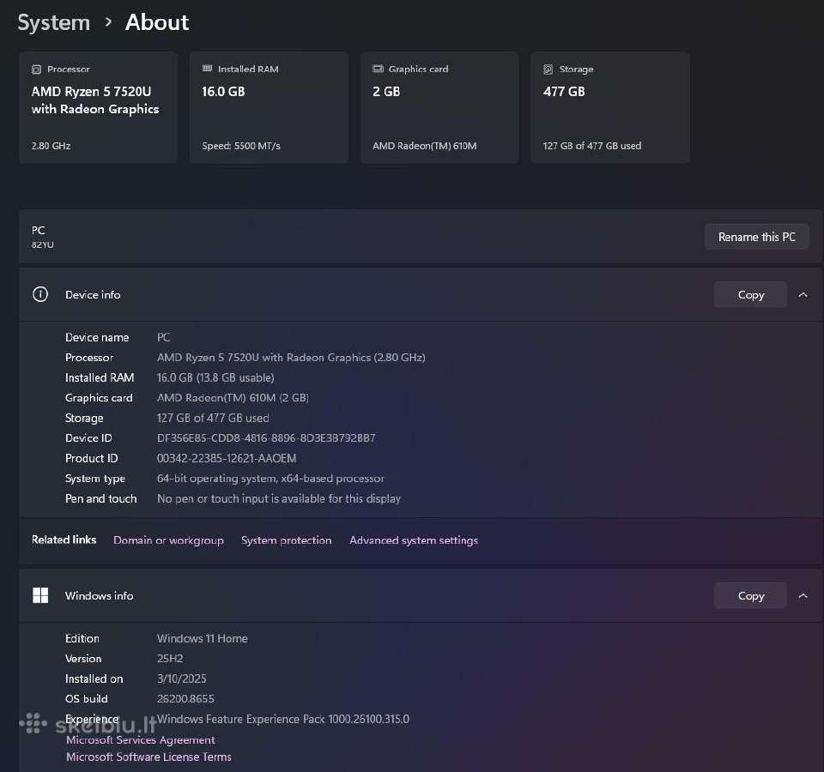Click the Processor row value in Device info

pos(291,358)
